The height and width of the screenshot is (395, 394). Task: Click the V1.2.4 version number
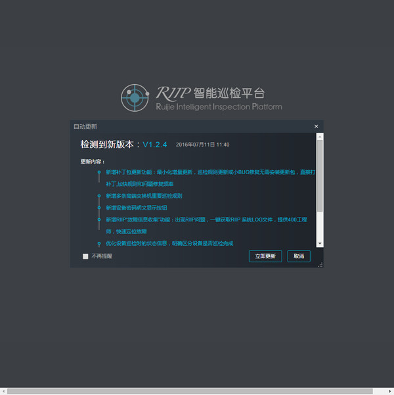155,145
